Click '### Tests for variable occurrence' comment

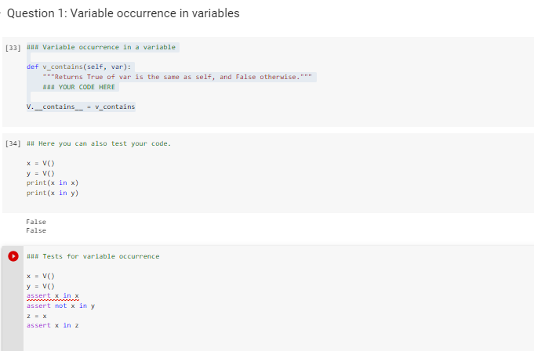[x=93, y=256]
